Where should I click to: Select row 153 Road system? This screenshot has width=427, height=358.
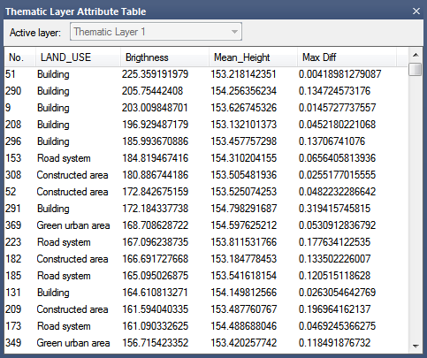206,158
